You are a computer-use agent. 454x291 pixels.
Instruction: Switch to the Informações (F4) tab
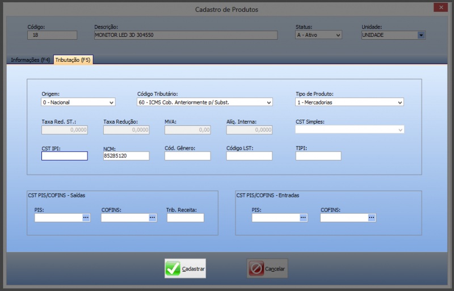pyautogui.click(x=31, y=60)
